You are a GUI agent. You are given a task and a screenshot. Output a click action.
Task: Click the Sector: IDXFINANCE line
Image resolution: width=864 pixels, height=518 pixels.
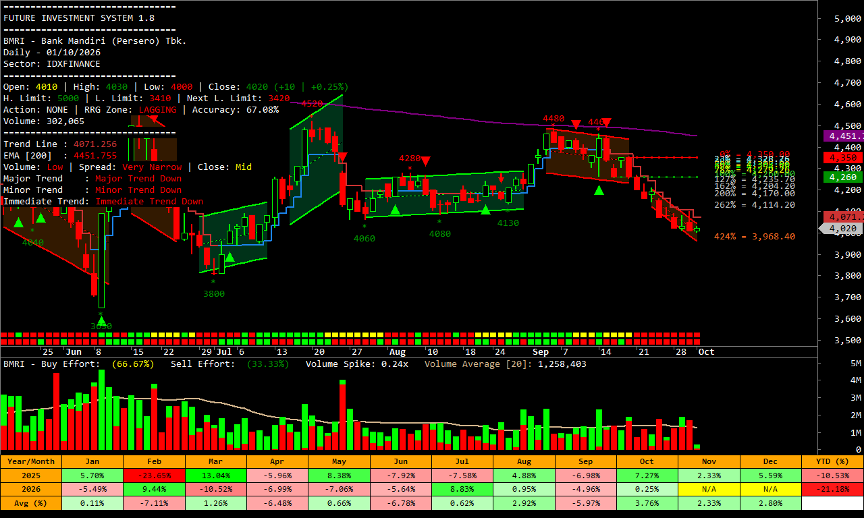pos(51,64)
